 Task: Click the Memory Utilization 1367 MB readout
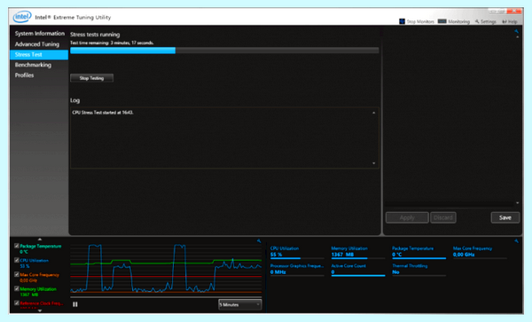[x=358, y=252]
